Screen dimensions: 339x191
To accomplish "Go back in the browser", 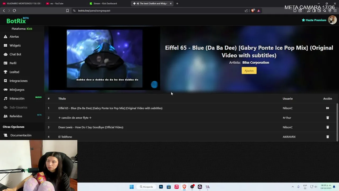I will tap(4, 11).
